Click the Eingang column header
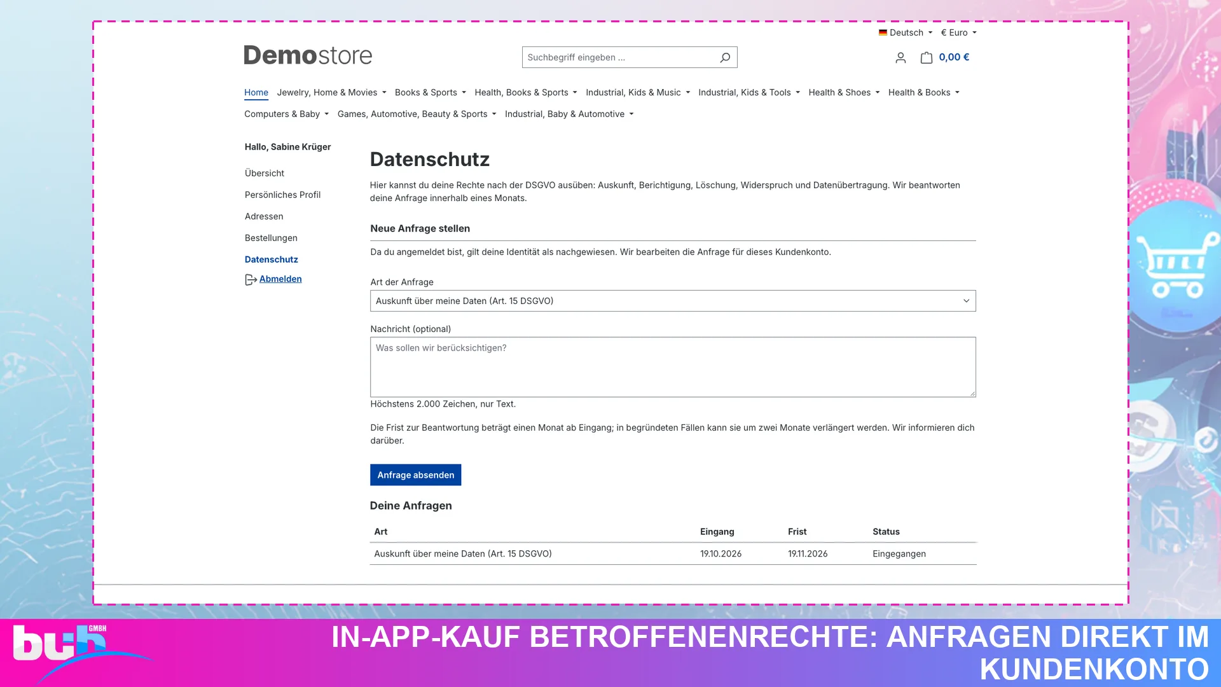1221x687 pixels. (x=717, y=531)
